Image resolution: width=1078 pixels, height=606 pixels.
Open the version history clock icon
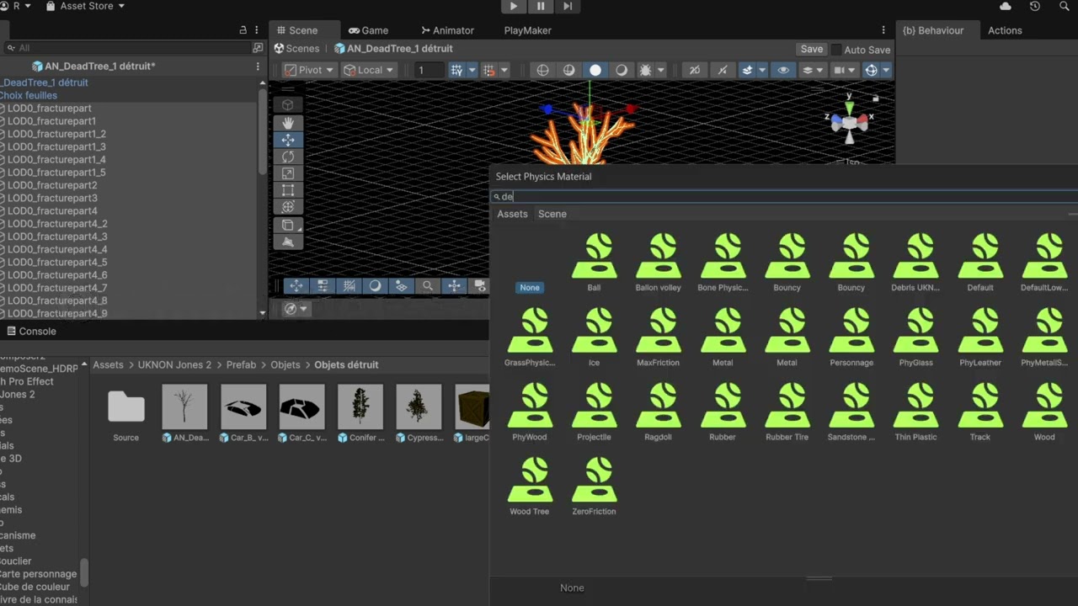pyautogui.click(x=1035, y=6)
